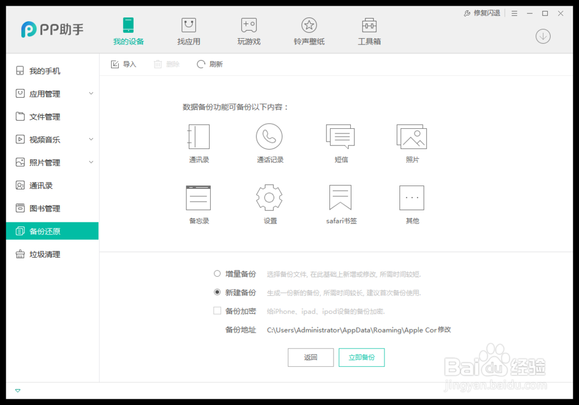Screen dimensions: 579x405
Task: Click the 返回 button
Action: (x=310, y=357)
